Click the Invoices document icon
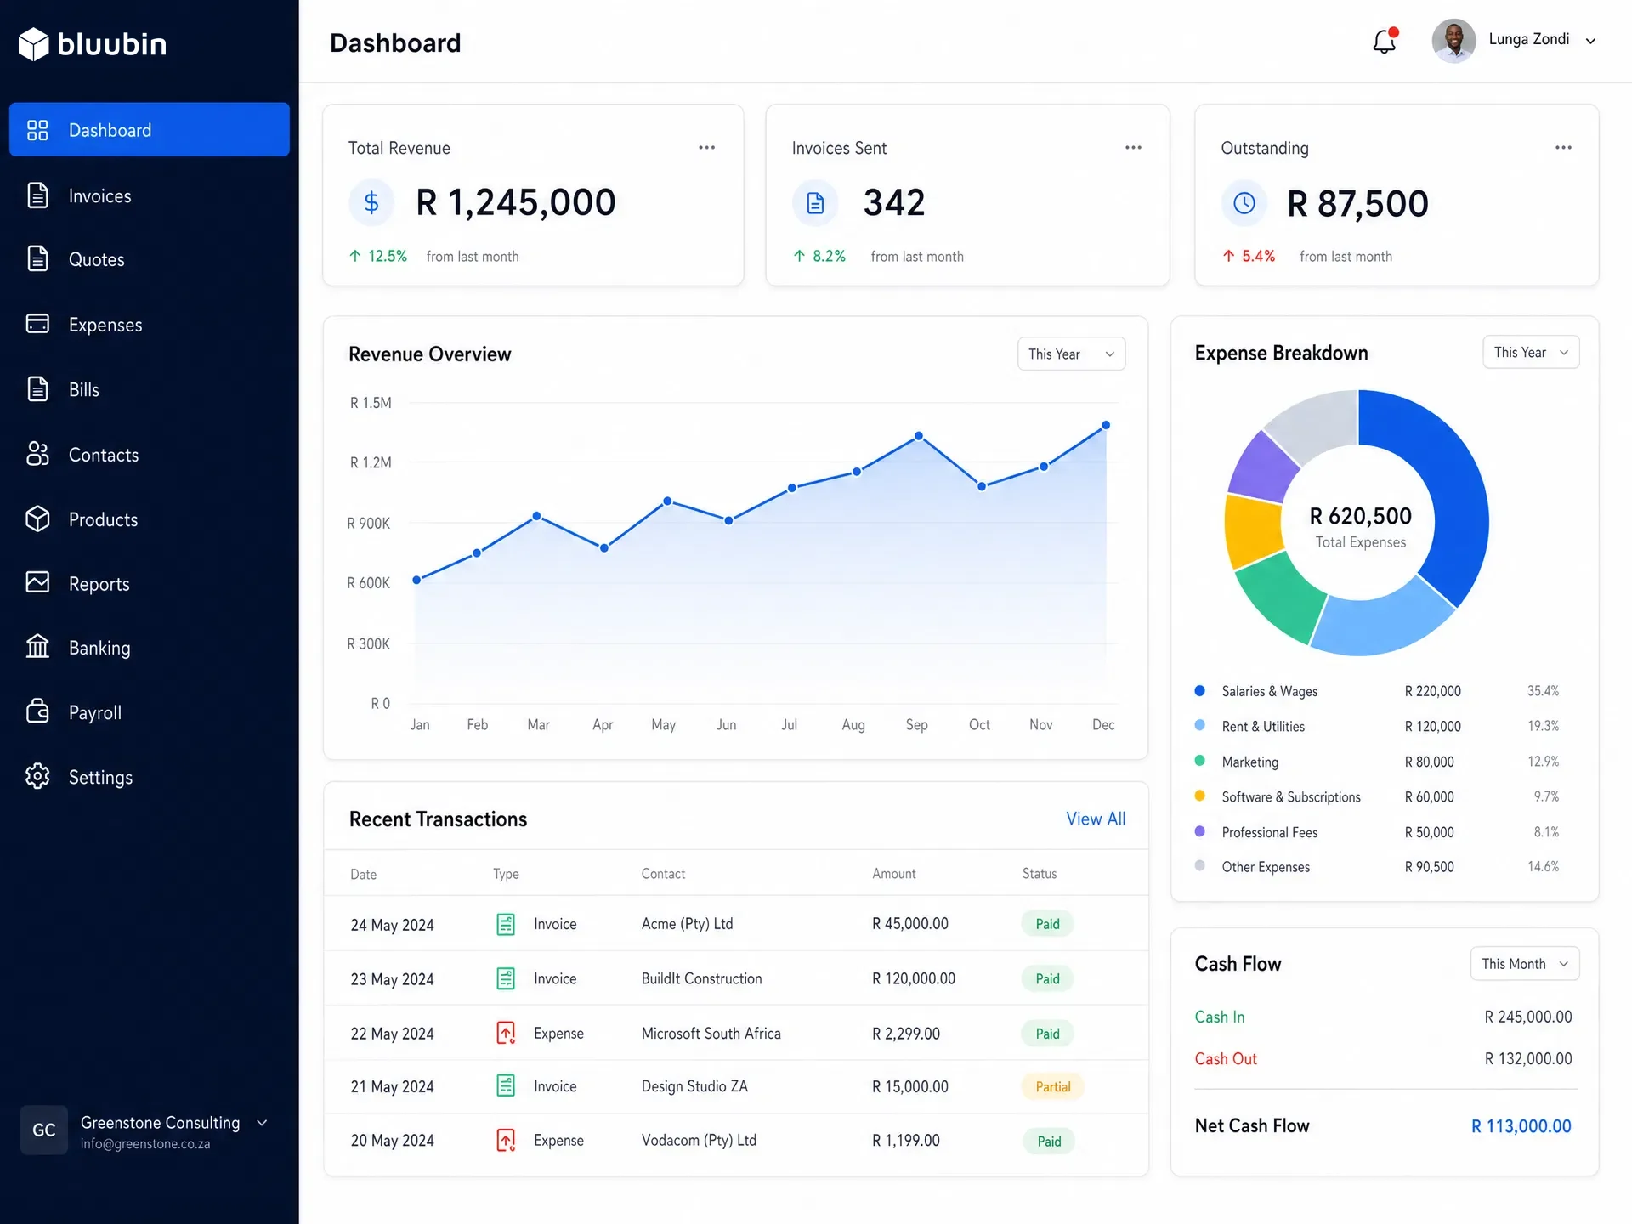Image resolution: width=1632 pixels, height=1224 pixels. click(37, 195)
